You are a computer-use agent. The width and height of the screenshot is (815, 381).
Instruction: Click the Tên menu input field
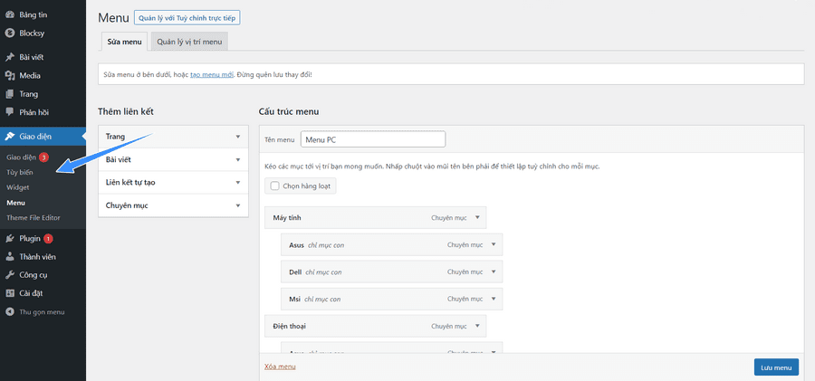click(373, 139)
